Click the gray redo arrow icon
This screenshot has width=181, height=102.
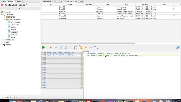[x=91, y=48]
